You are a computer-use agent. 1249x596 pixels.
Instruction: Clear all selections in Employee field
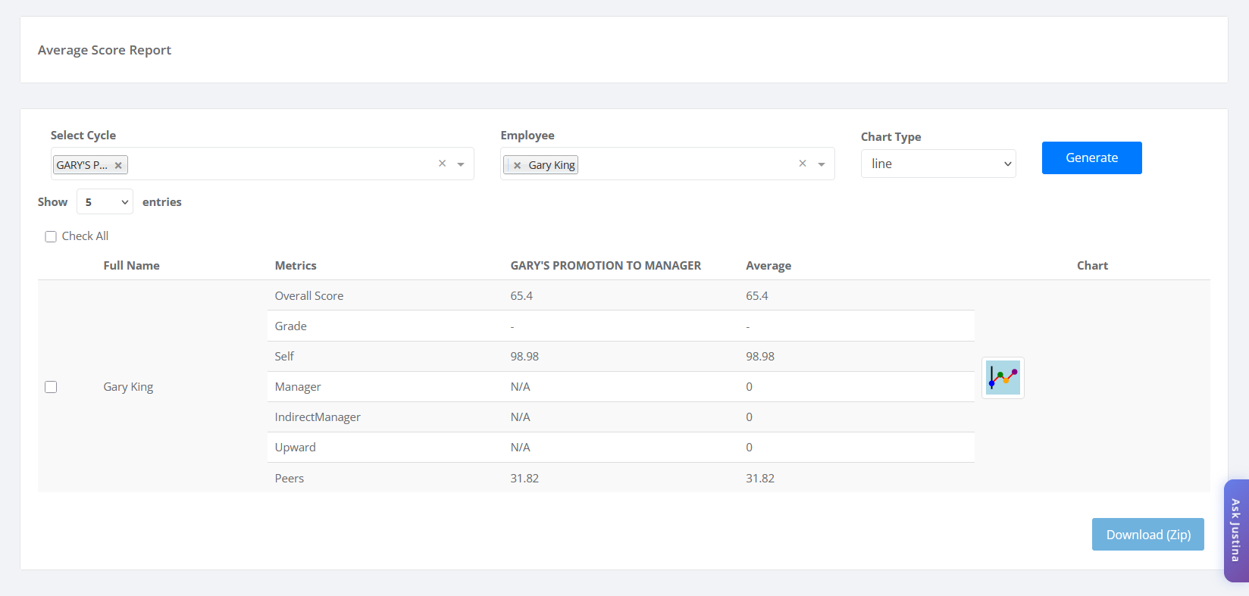[803, 164]
